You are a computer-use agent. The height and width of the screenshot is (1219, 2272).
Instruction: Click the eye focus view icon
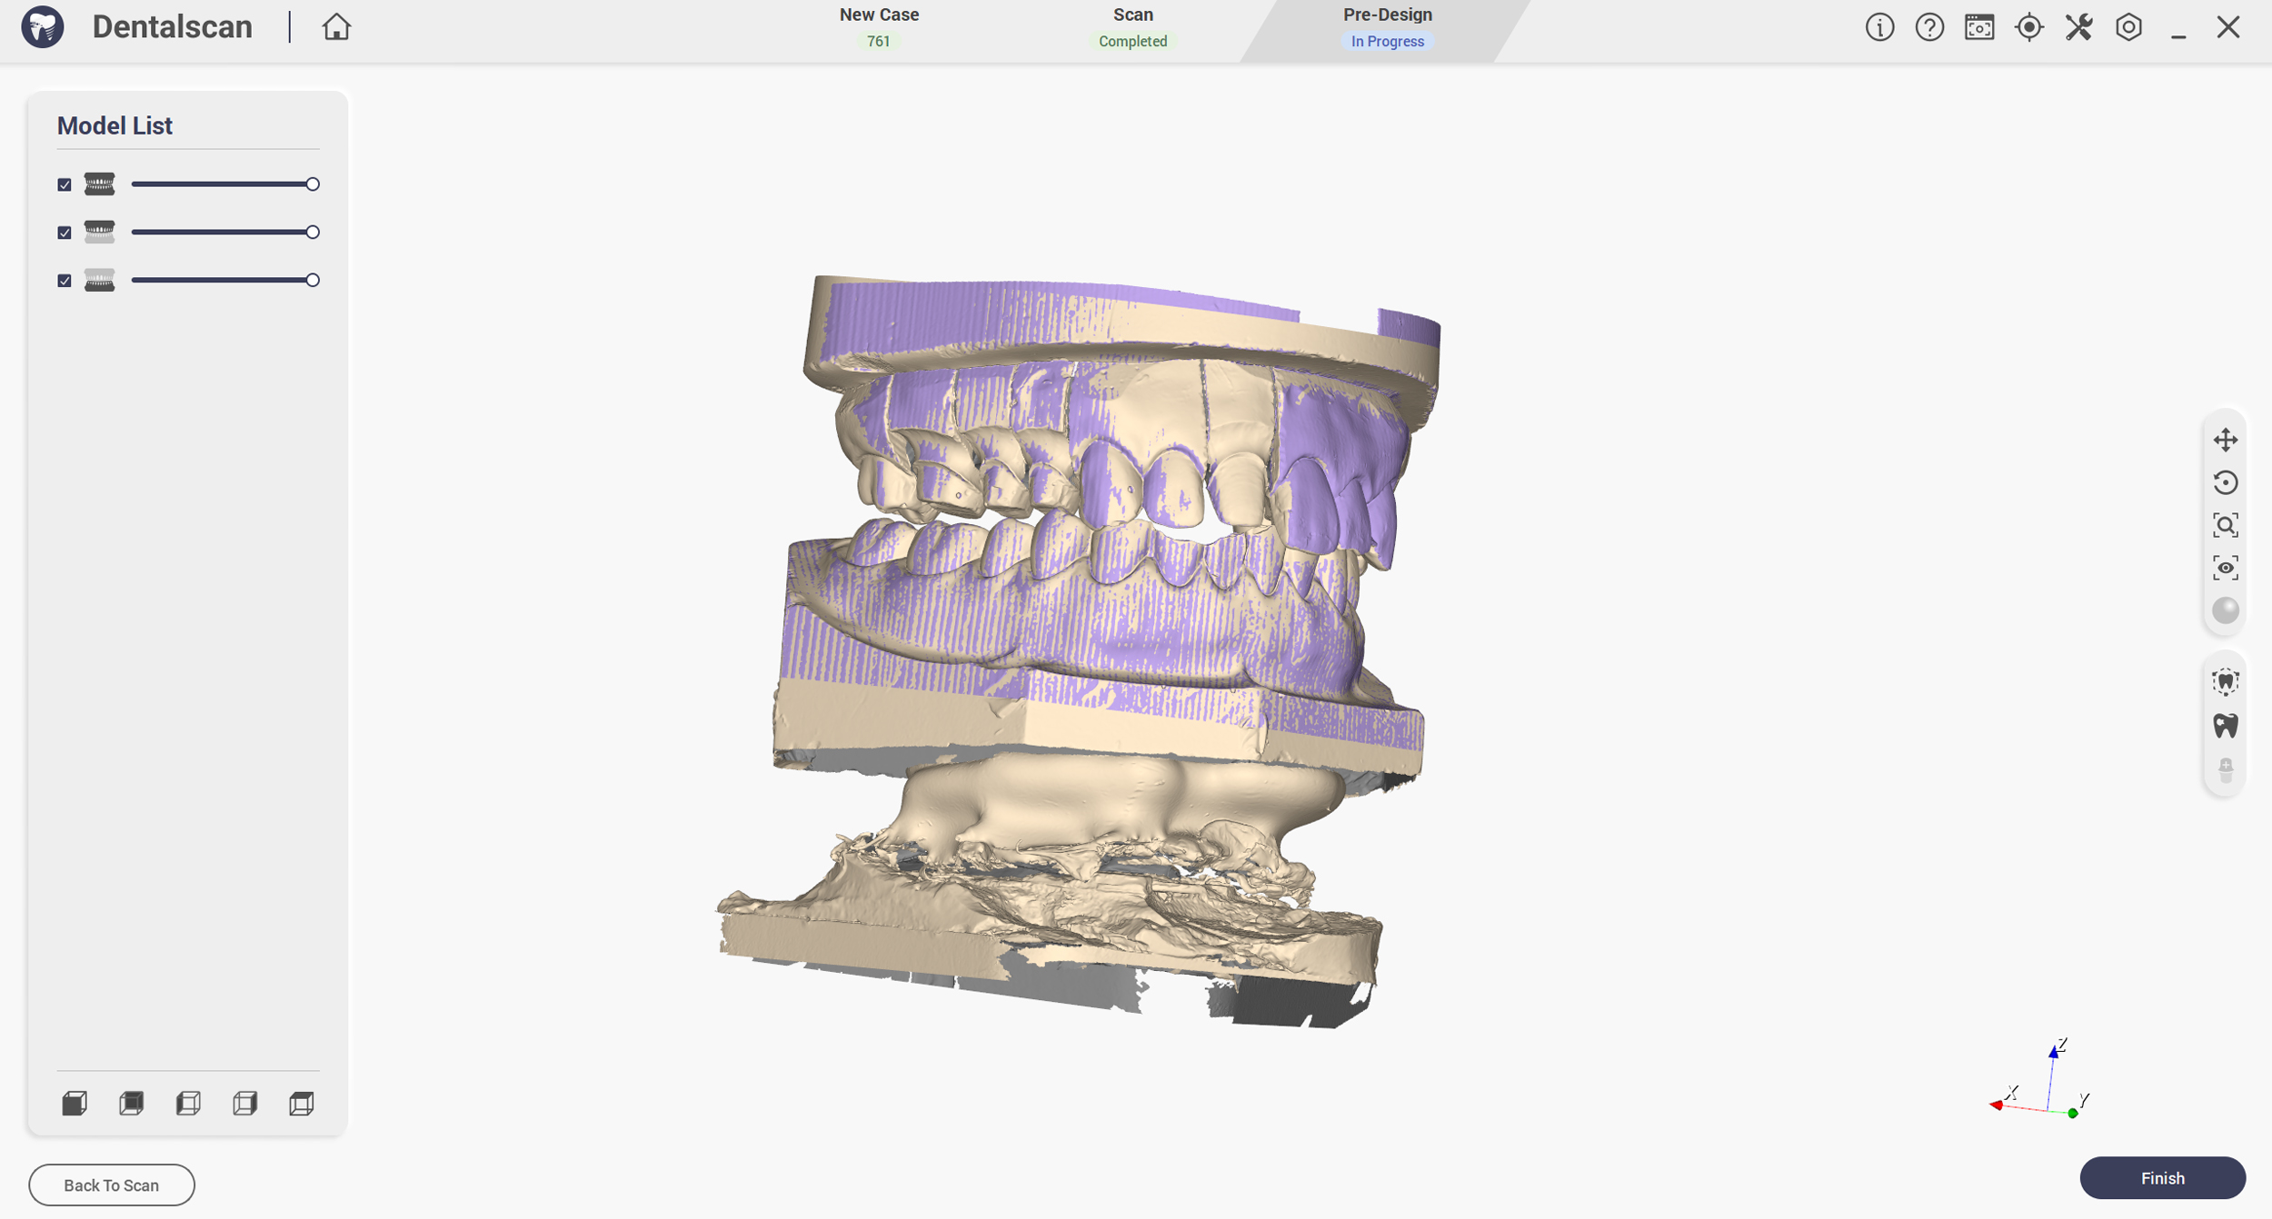coord(2225,568)
